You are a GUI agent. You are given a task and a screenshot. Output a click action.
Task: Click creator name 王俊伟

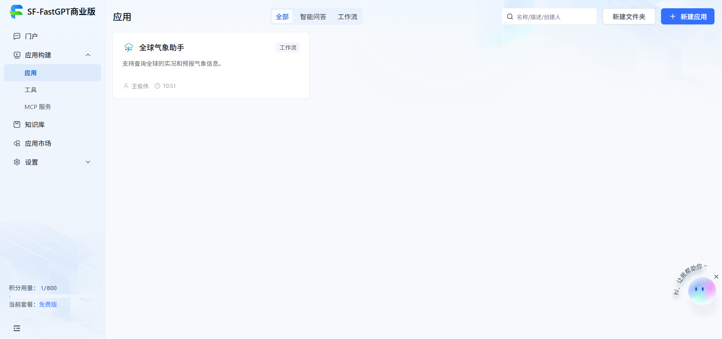(140, 86)
